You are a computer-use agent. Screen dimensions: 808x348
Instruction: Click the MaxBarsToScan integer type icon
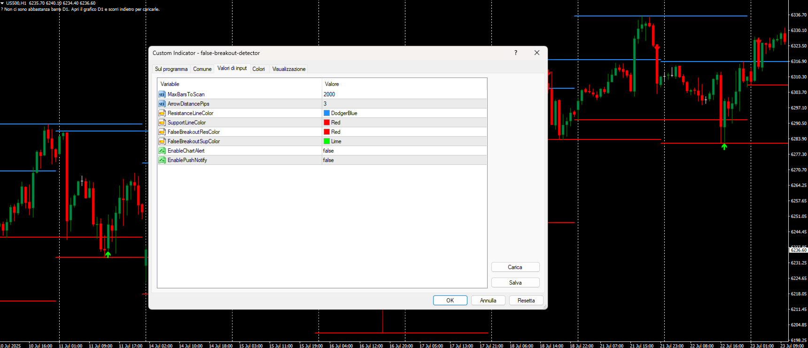[x=162, y=94]
